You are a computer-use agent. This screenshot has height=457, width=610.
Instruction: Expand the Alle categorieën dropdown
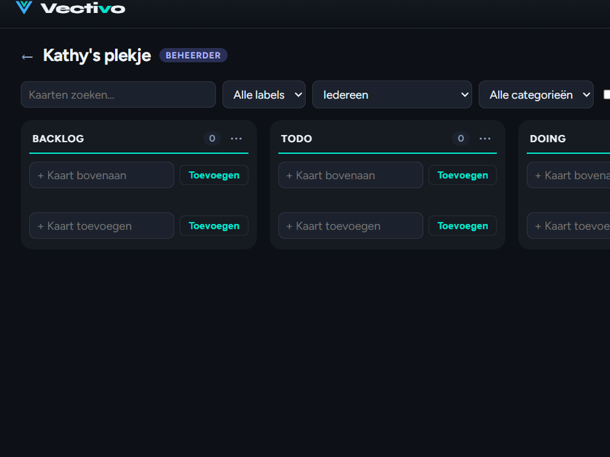536,94
